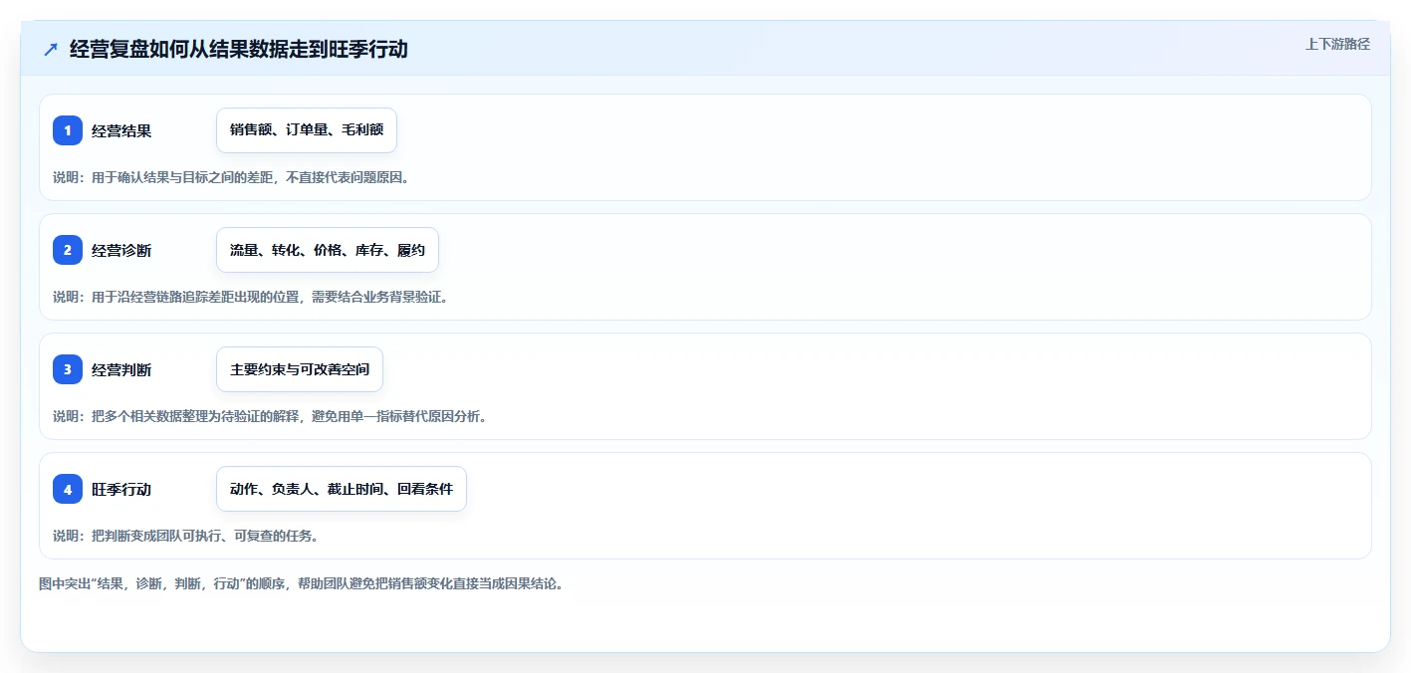Click the 经营判断 step label
The image size is (1411, 673).
pyautogui.click(x=121, y=369)
